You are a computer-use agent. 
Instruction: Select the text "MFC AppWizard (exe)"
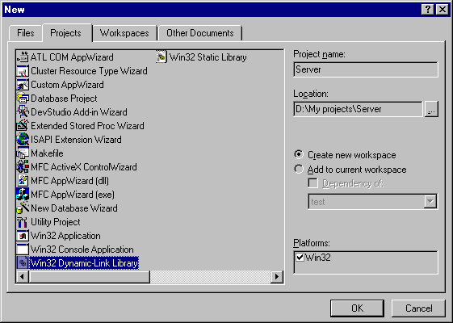(73, 195)
